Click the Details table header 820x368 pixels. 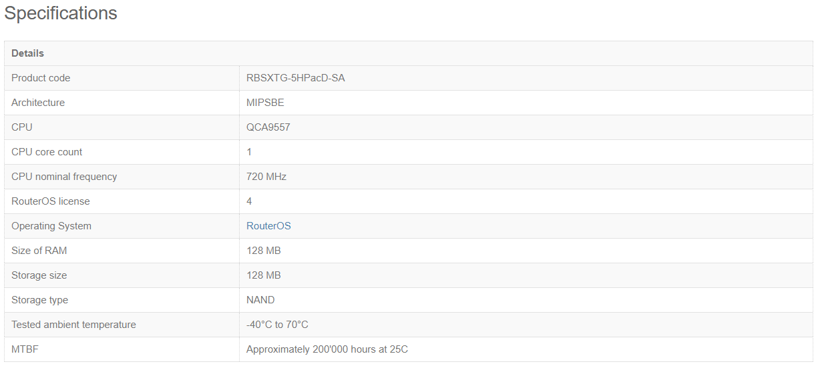(27, 53)
